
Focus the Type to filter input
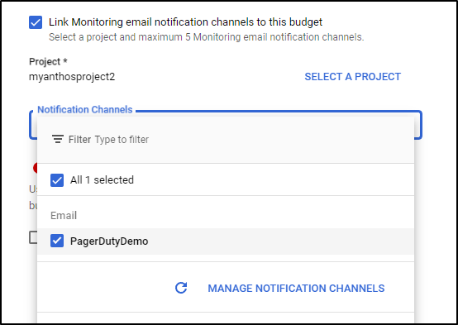(122, 140)
